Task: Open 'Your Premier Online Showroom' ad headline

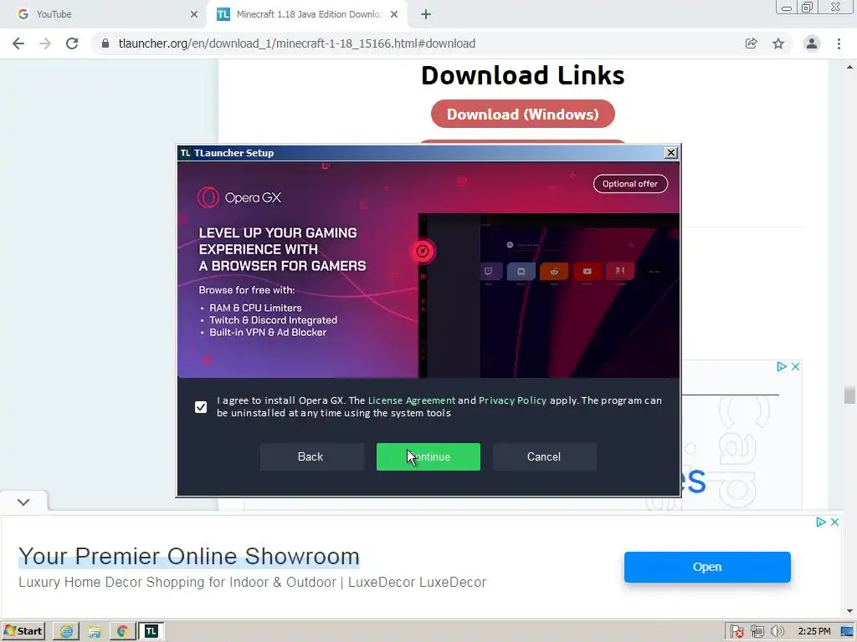Action: pyautogui.click(x=189, y=556)
